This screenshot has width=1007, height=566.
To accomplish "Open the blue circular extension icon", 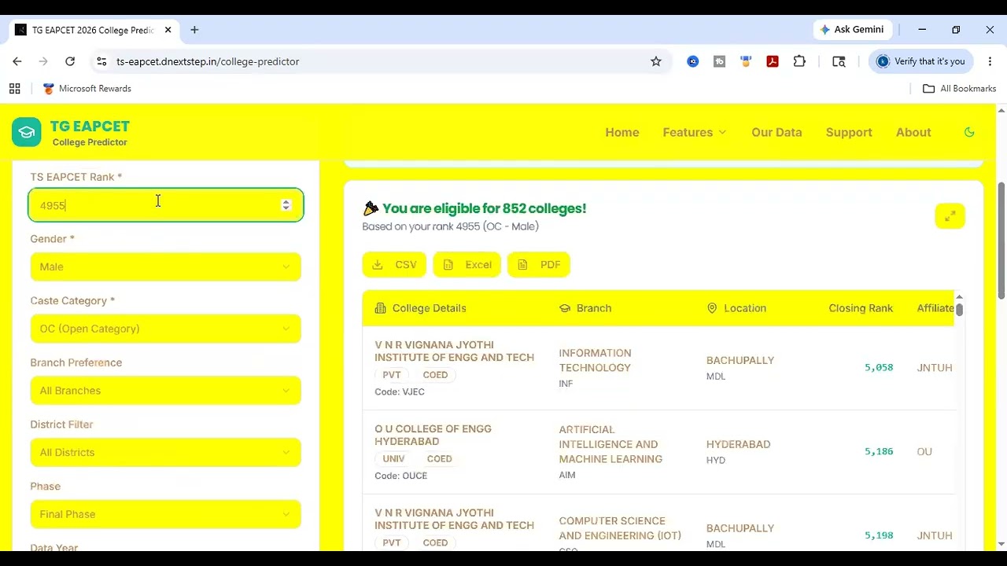I will (693, 61).
